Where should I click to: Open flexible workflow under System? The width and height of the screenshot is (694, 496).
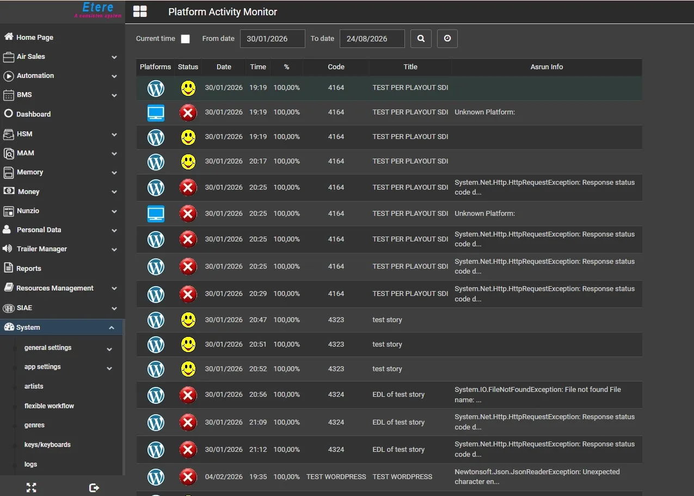pyautogui.click(x=49, y=406)
